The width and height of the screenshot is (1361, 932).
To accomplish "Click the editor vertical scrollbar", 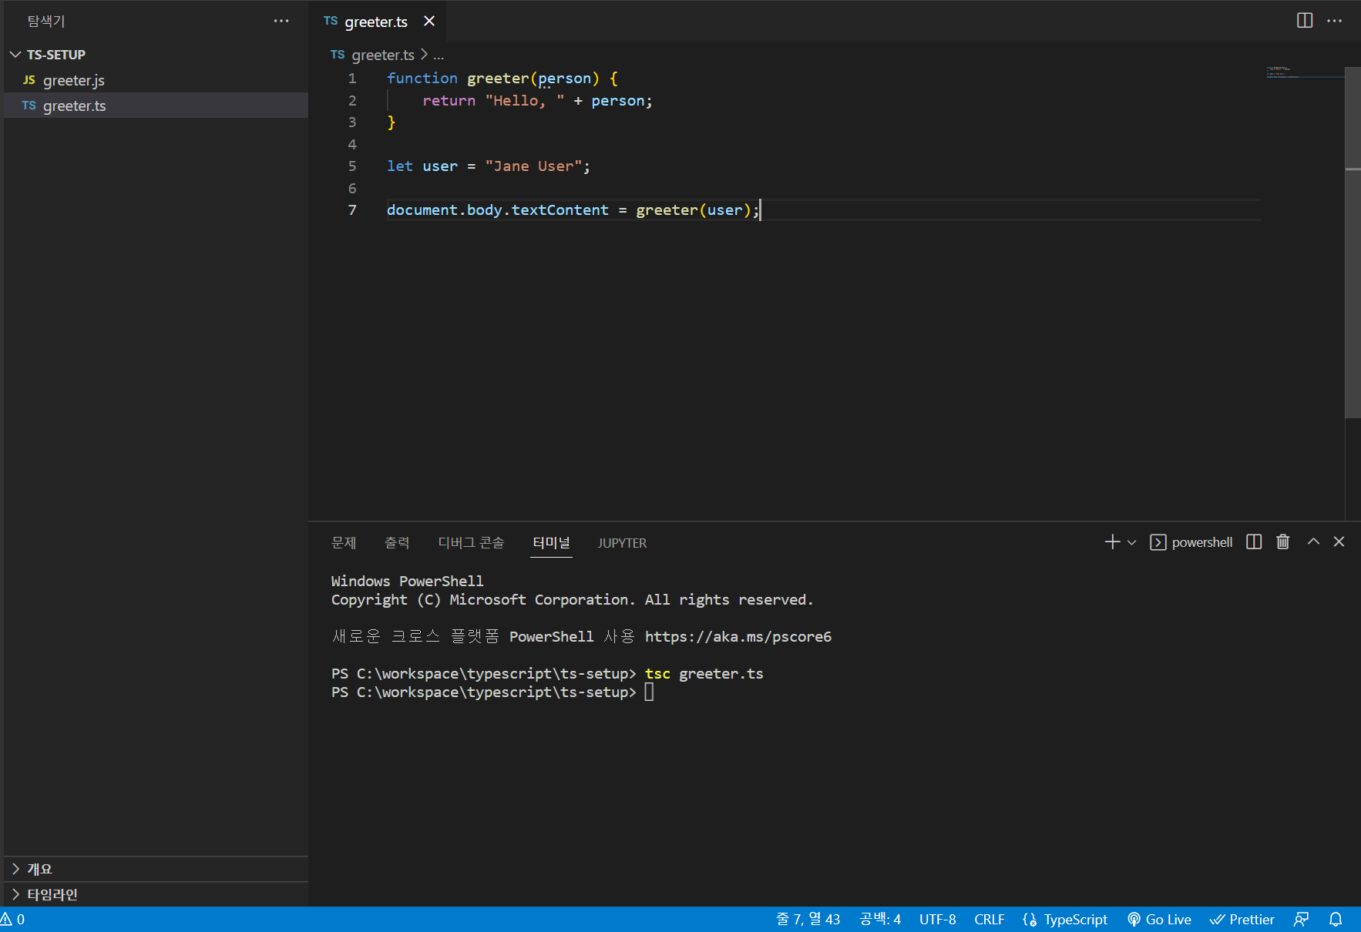I will tap(1353, 243).
